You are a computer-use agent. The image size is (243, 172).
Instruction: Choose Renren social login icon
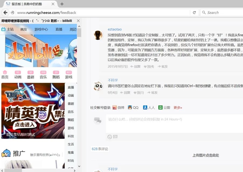point(145,107)
